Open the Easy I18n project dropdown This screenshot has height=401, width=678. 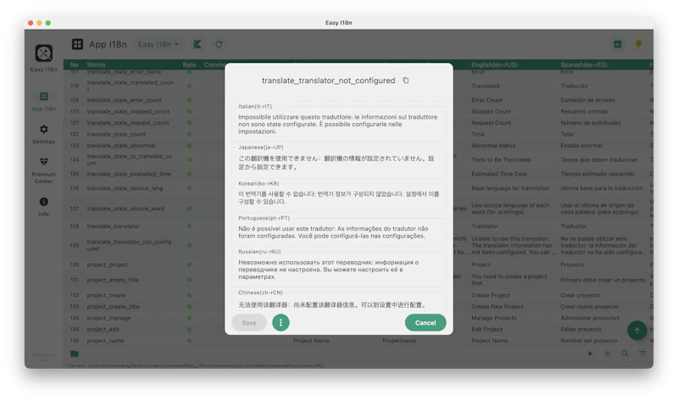click(x=158, y=44)
